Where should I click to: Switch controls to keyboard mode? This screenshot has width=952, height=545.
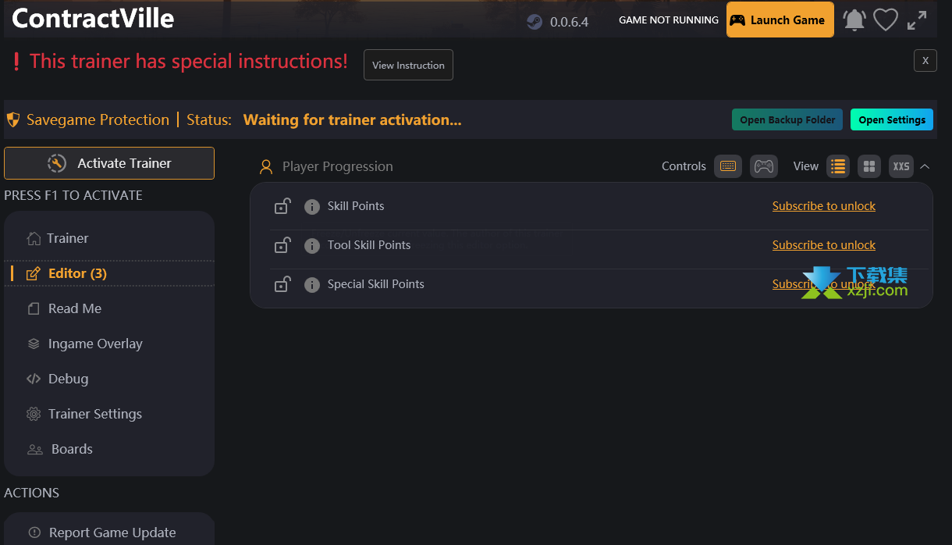[728, 166]
